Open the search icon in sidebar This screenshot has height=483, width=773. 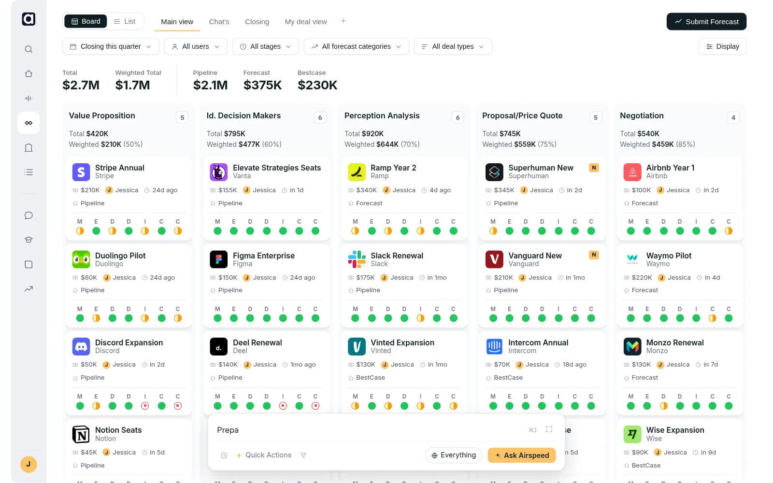[x=29, y=49]
